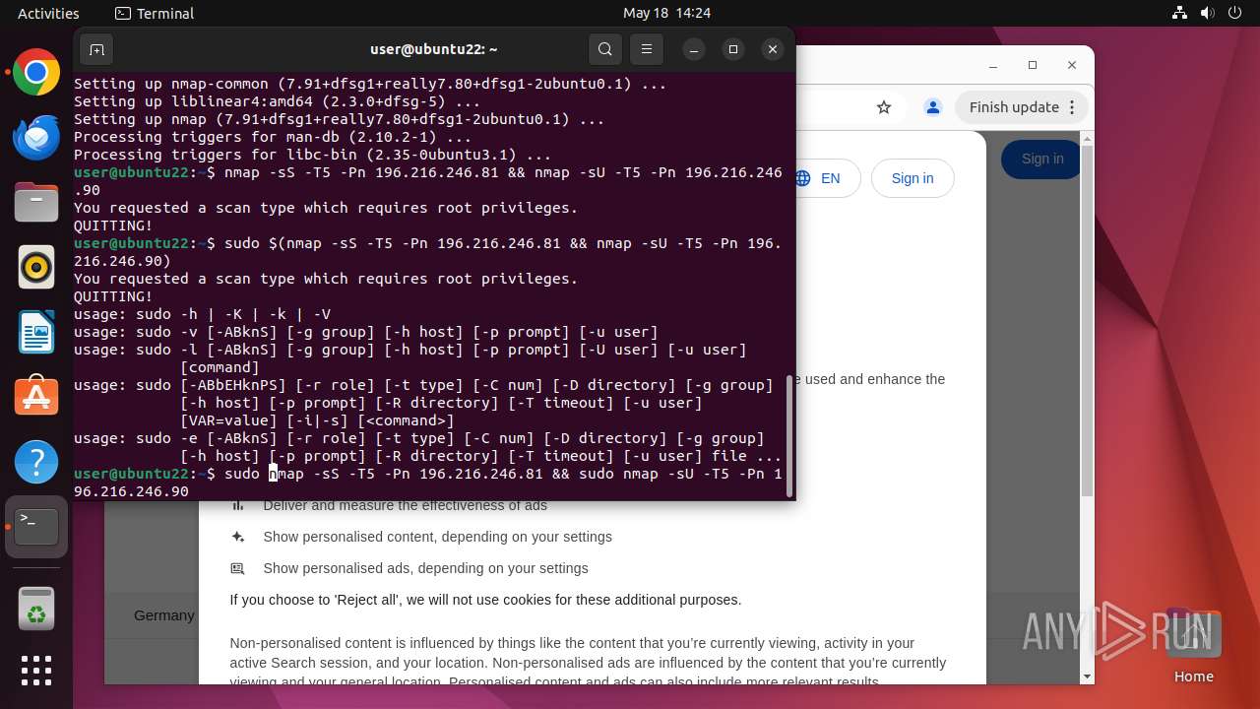
Task: Show Applications grid in the dock
Action: point(36,671)
